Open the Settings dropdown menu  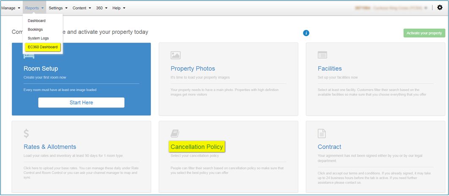58,8
